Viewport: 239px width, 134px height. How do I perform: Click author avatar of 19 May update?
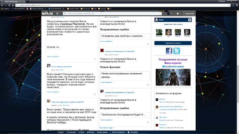tap(102, 51)
